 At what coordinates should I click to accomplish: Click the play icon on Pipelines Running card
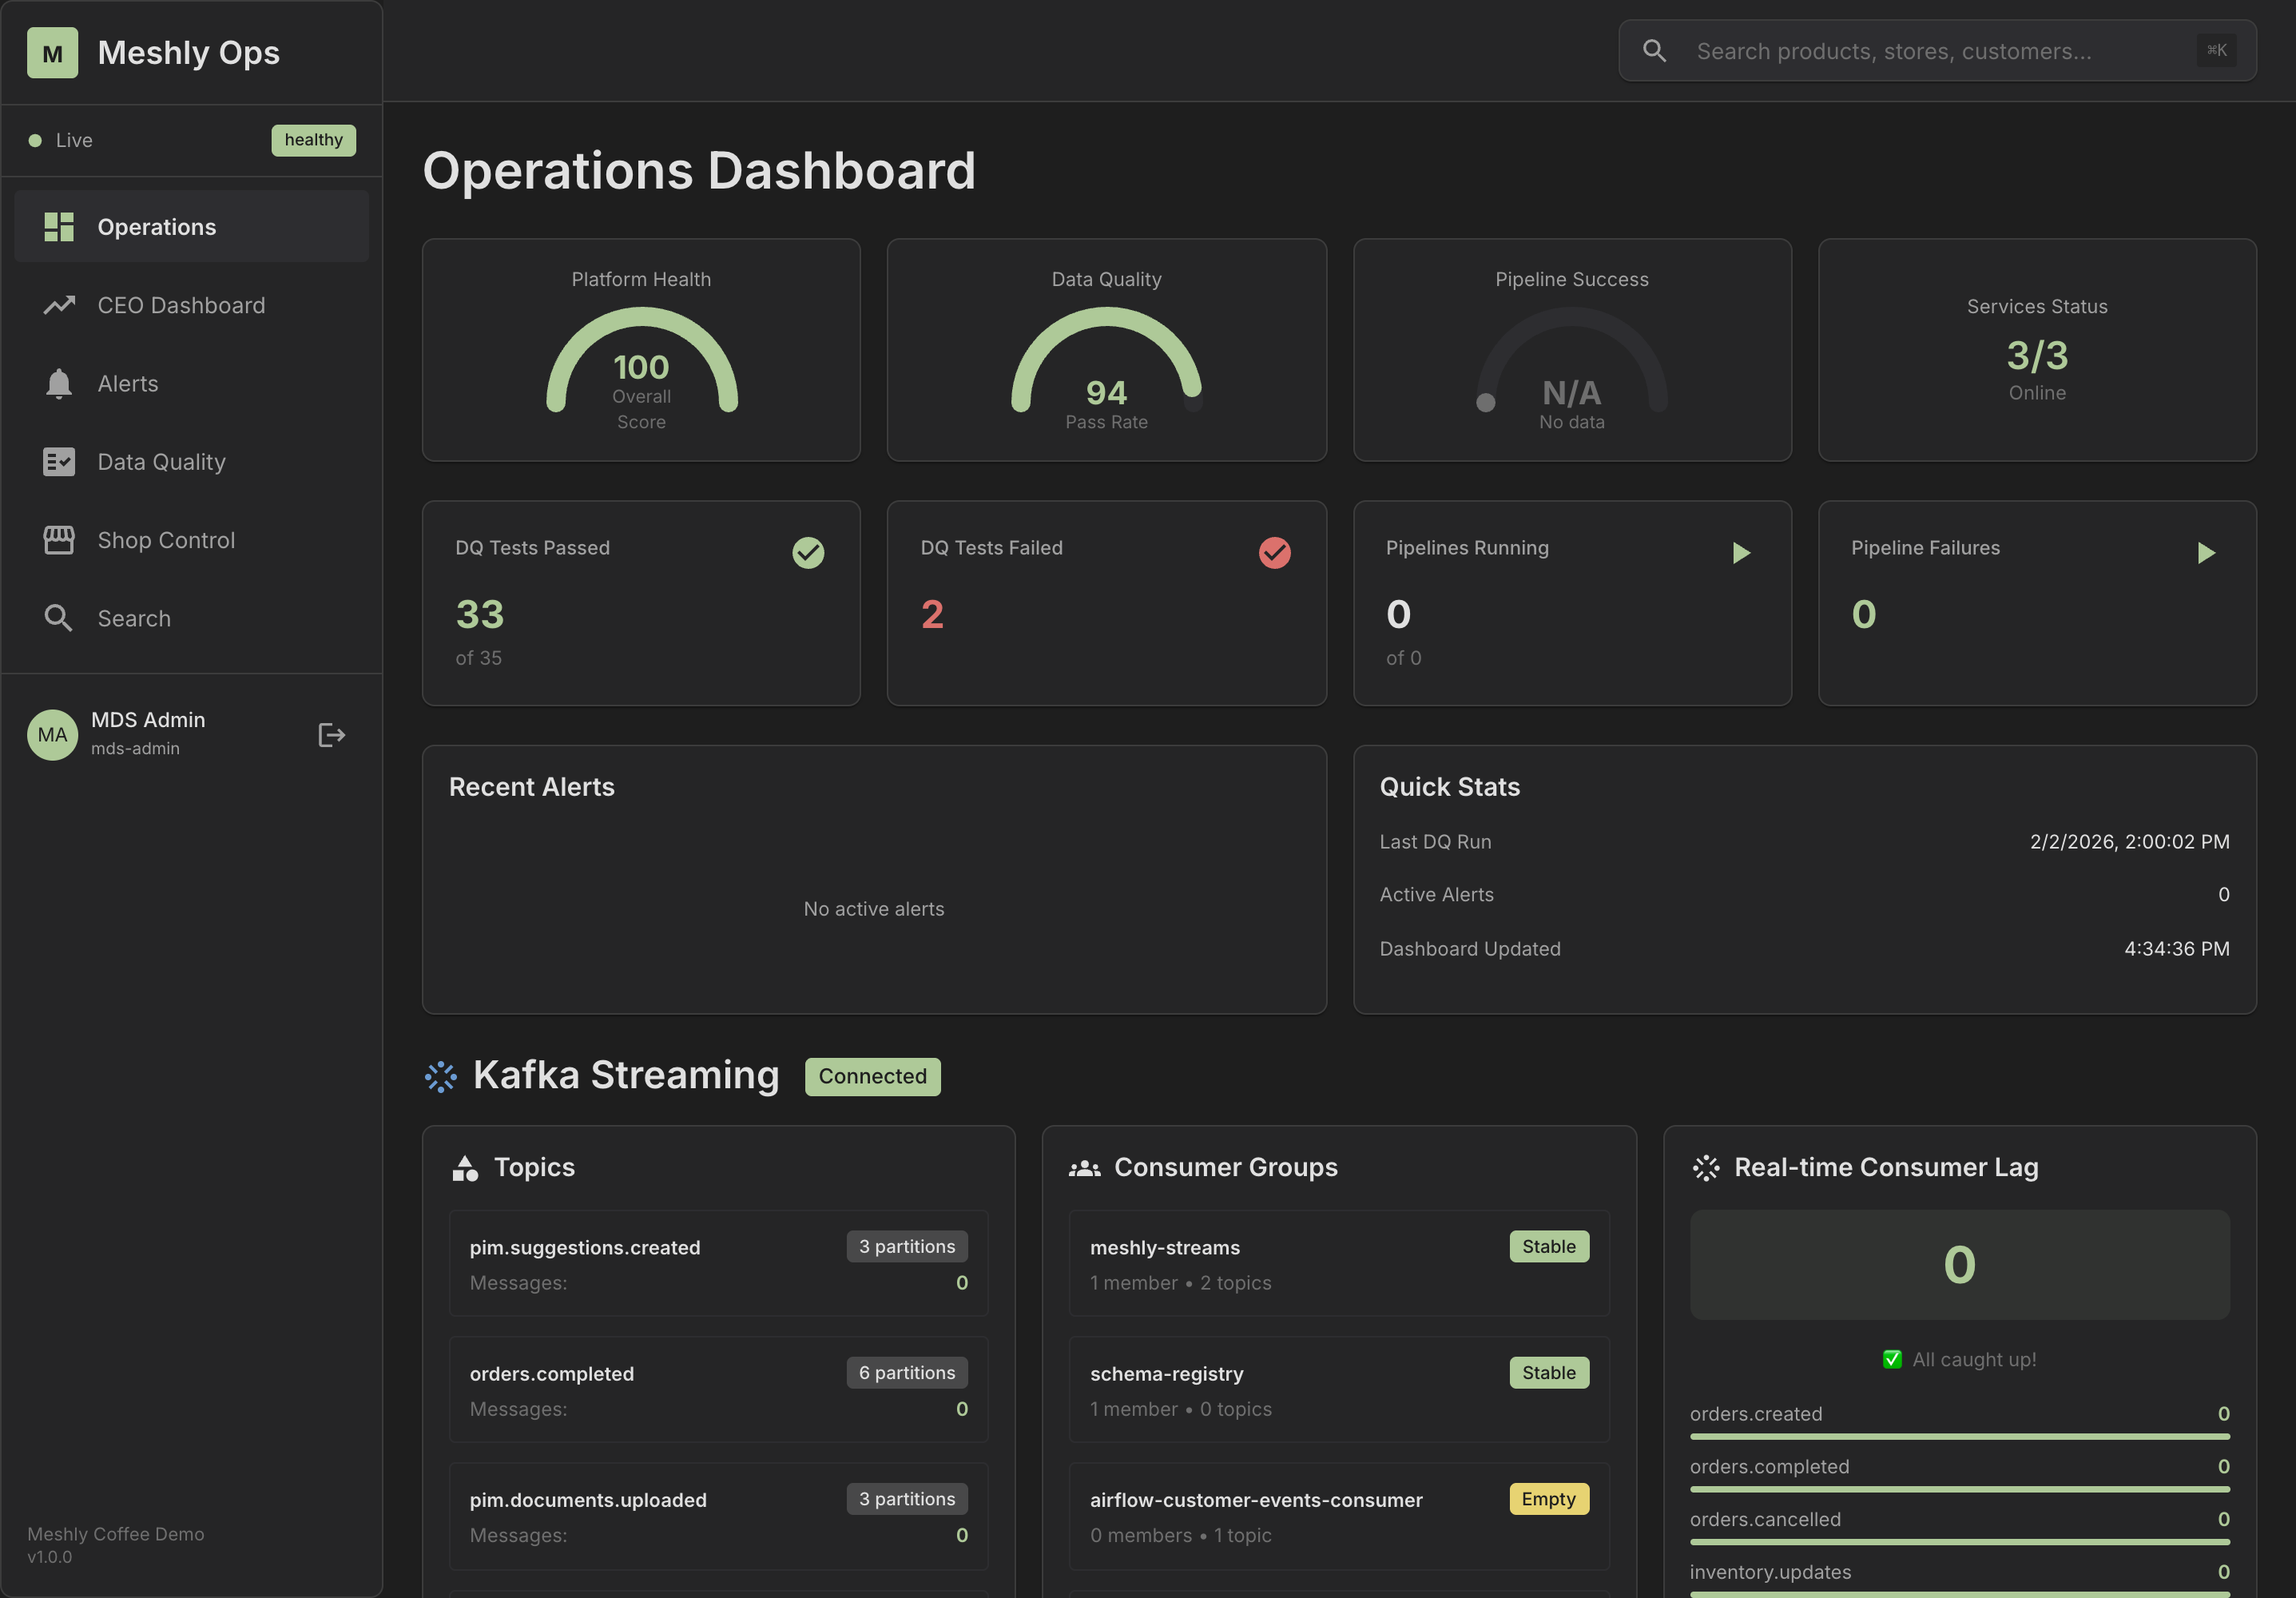pos(1742,553)
